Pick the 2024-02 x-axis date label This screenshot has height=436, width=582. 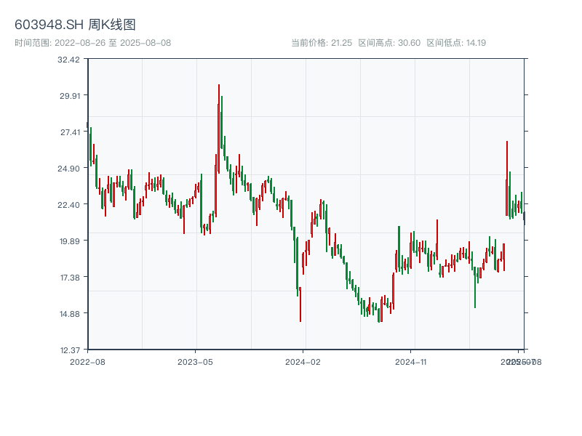[303, 361]
